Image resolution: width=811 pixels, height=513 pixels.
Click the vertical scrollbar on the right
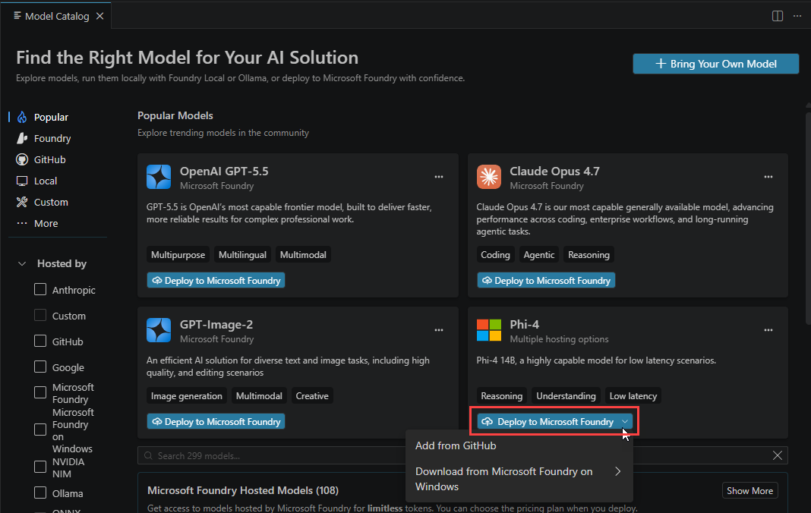coord(808,217)
